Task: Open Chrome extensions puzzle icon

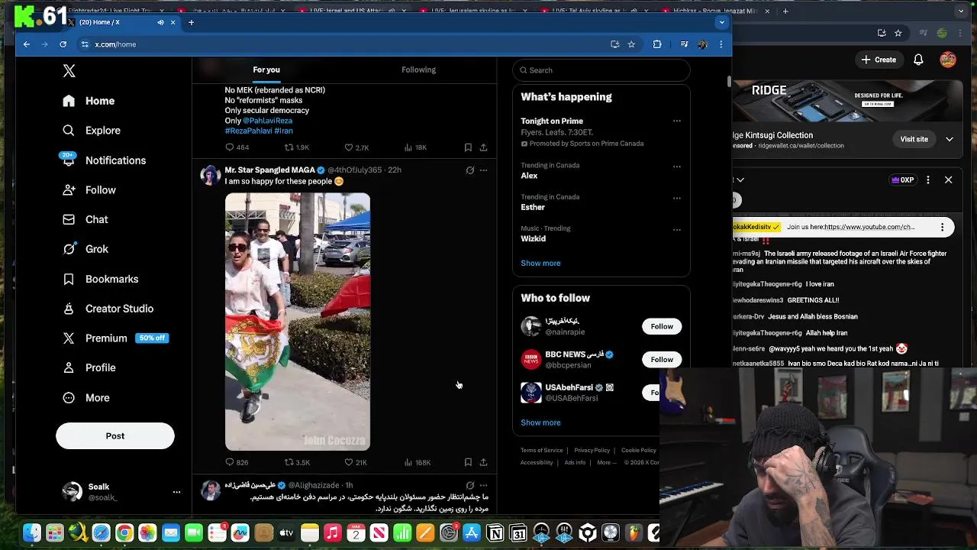Action: pos(657,44)
